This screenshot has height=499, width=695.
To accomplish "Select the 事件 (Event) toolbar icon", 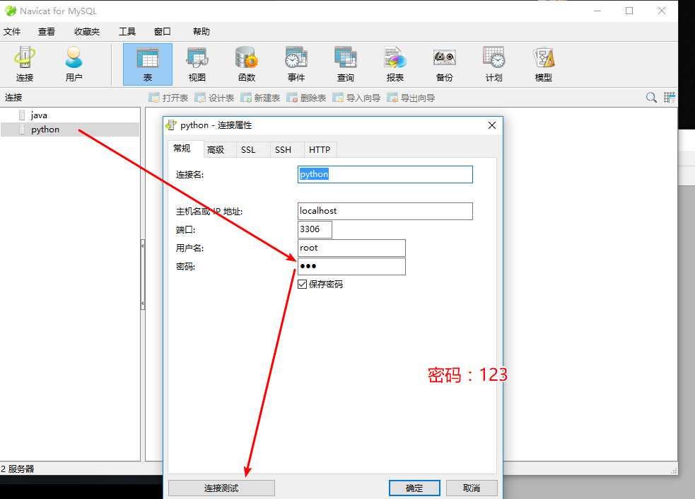I will 296,64.
